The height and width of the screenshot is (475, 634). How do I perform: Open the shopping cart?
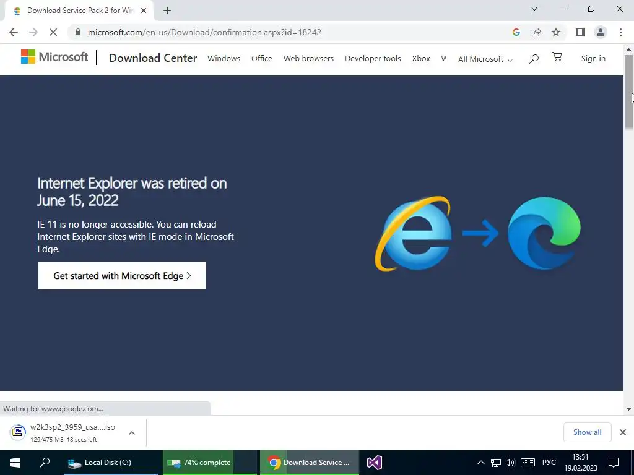click(x=557, y=58)
